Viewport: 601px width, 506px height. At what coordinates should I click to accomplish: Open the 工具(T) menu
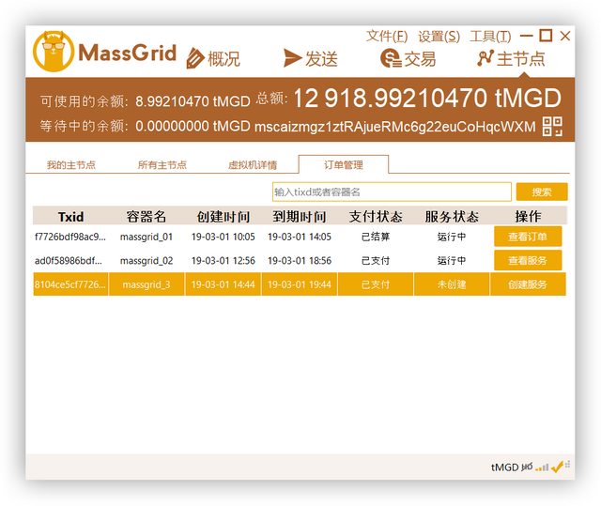tap(490, 37)
